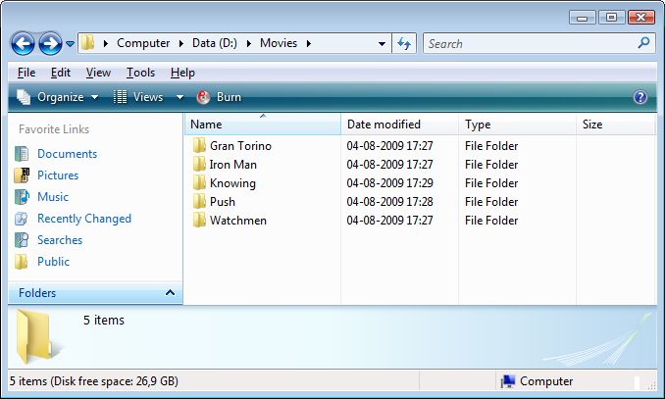This screenshot has width=665, height=399.
Task: Click the Forward navigation arrow button
Action: click(50, 43)
